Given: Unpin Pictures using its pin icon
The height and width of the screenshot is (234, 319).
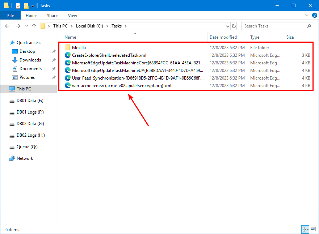Looking at the screenshot, I should [54, 77].
